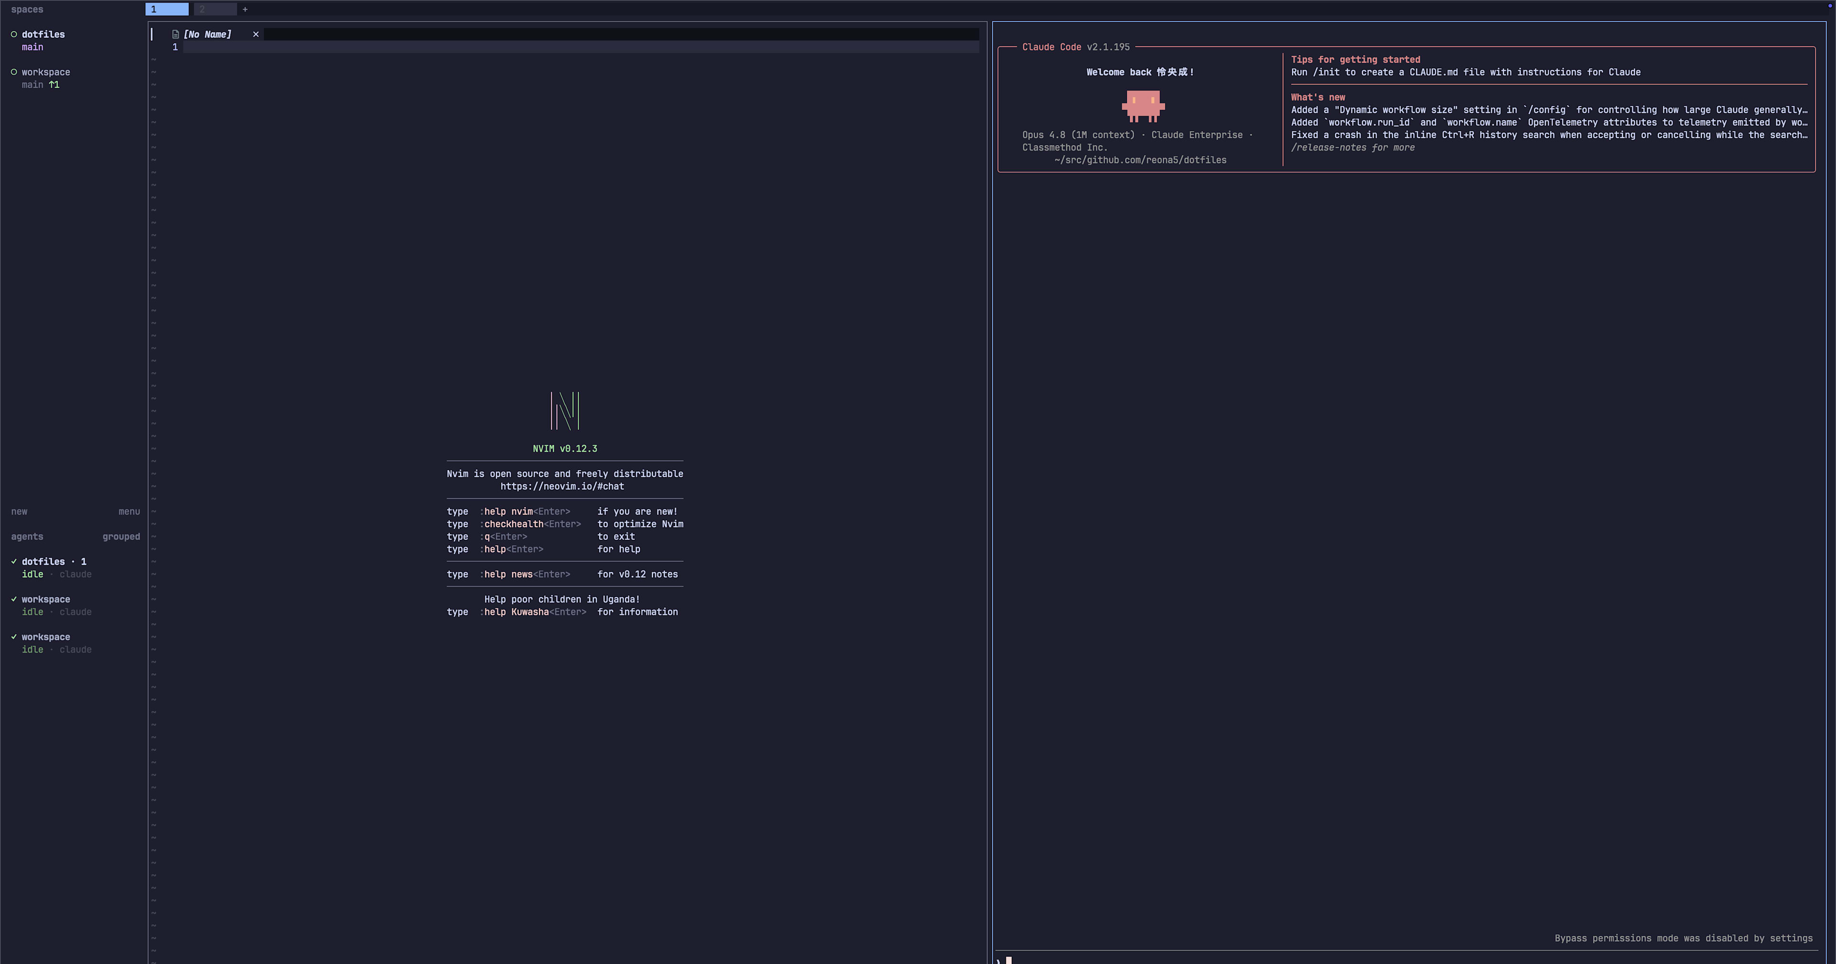This screenshot has height=964, width=1836.
Task: Click the Tips for getting started heading
Action: tap(1355, 60)
